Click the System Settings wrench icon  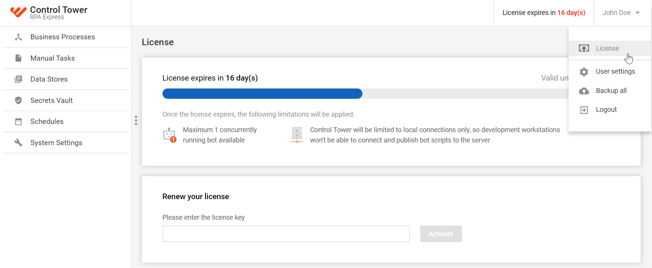(x=19, y=143)
